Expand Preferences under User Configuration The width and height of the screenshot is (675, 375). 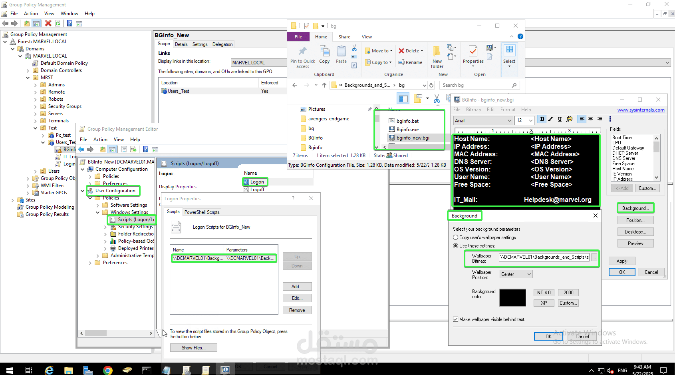coord(90,263)
